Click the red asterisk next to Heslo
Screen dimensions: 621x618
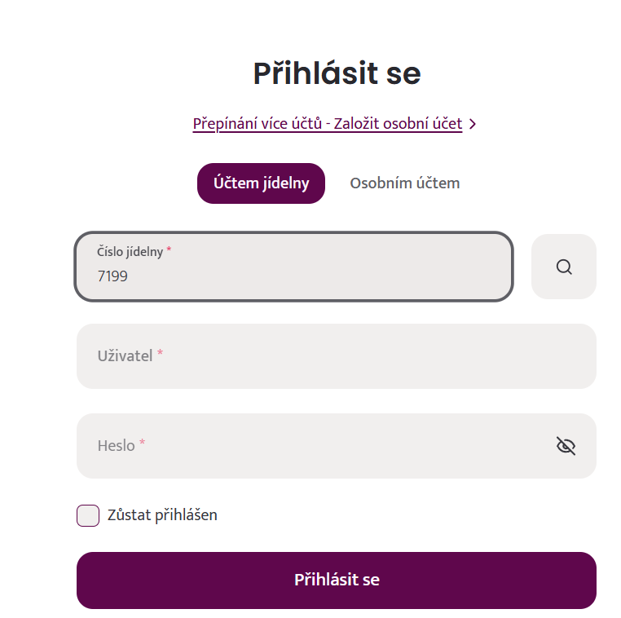(143, 444)
